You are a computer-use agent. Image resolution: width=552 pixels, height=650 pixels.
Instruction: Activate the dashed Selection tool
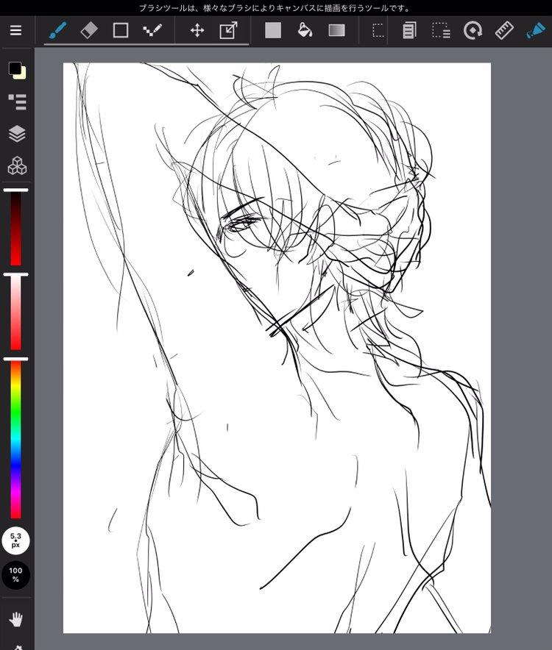tap(378, 30)
